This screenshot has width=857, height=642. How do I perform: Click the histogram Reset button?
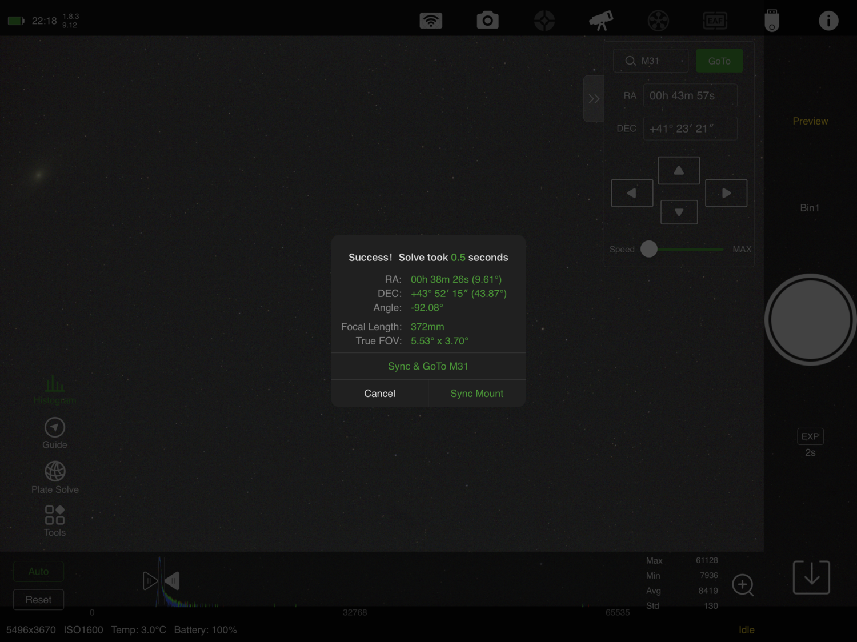point(38,600)
